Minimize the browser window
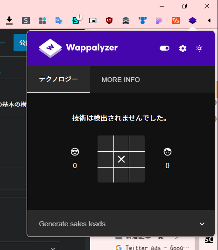Image resolution: width=218 pixels, height=250 pixels. coord(162,6)
